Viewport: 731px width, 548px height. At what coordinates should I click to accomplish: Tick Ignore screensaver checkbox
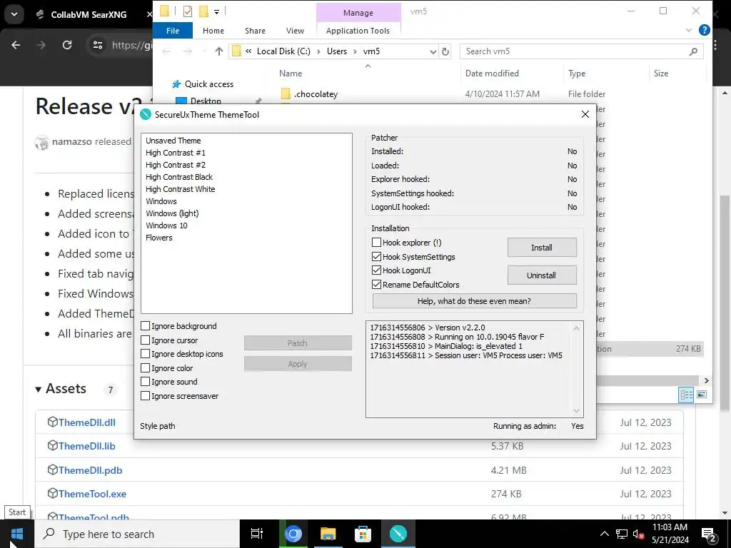[145, 395]
